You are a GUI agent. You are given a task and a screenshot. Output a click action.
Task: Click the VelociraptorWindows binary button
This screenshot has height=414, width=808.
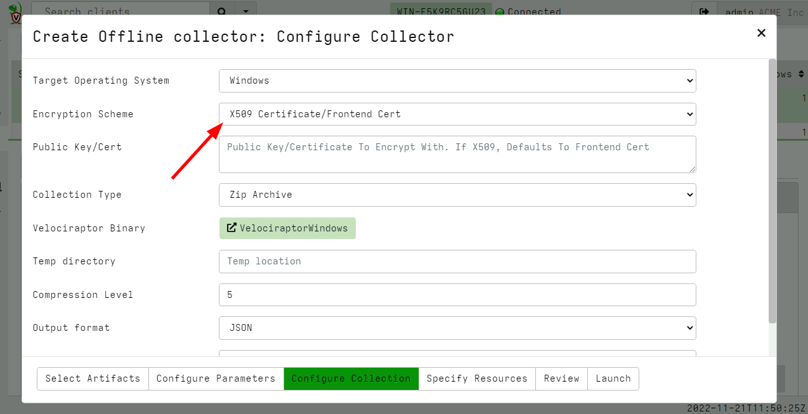click(x=287, y=228)
